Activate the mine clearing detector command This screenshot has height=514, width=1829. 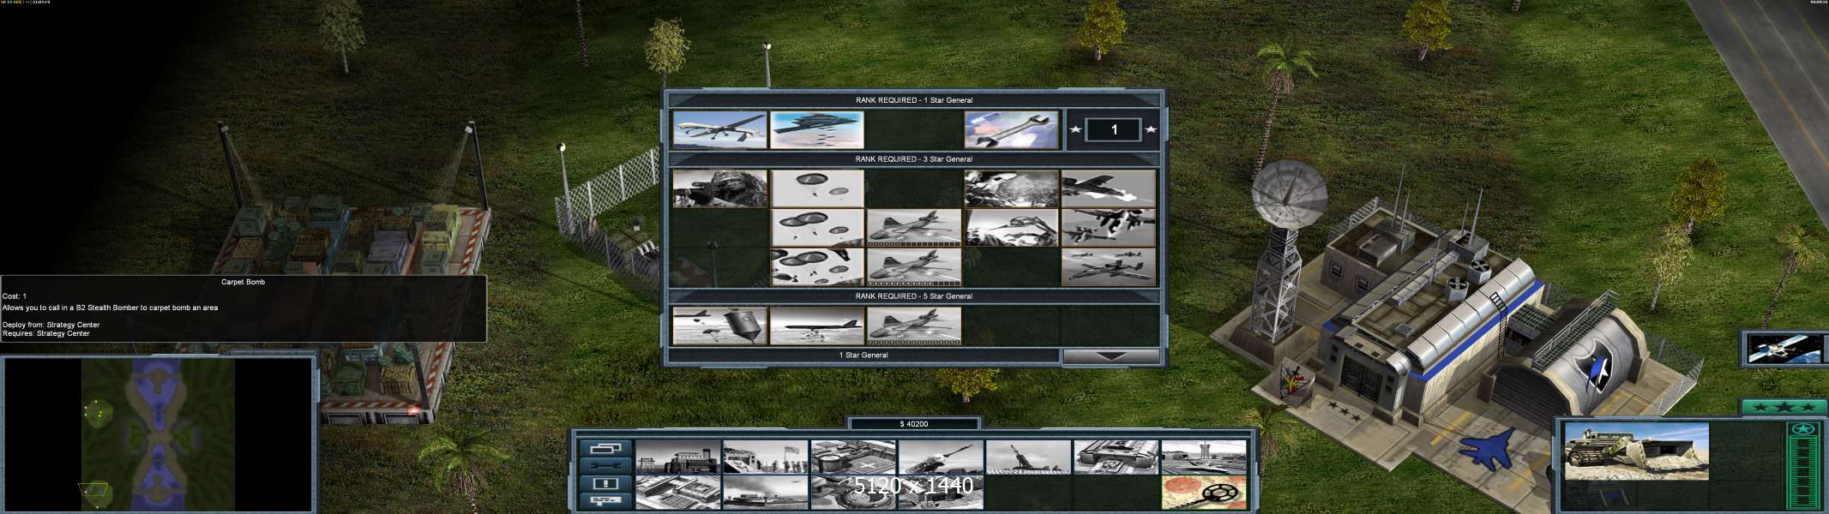click(1204, 493)
